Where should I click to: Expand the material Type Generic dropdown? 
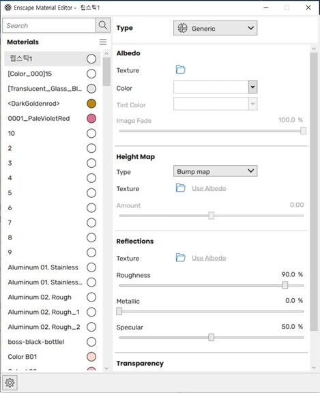(215, 28)
